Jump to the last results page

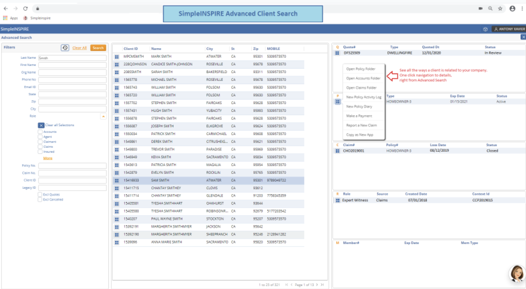[x=322, y=285]
